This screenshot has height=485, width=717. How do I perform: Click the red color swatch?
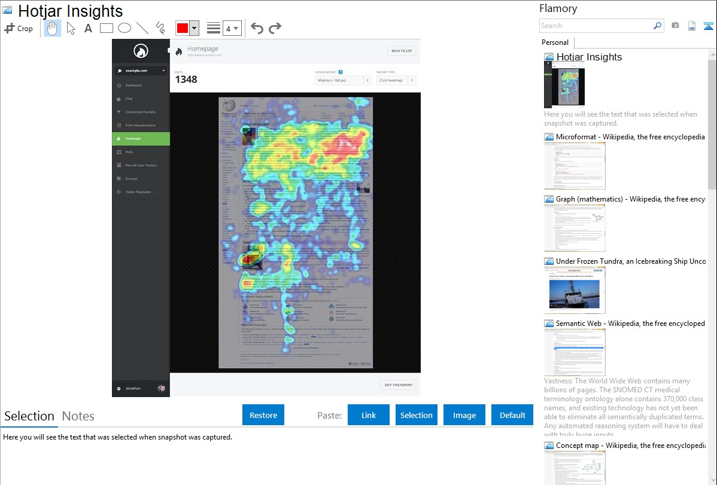[183, 28]
